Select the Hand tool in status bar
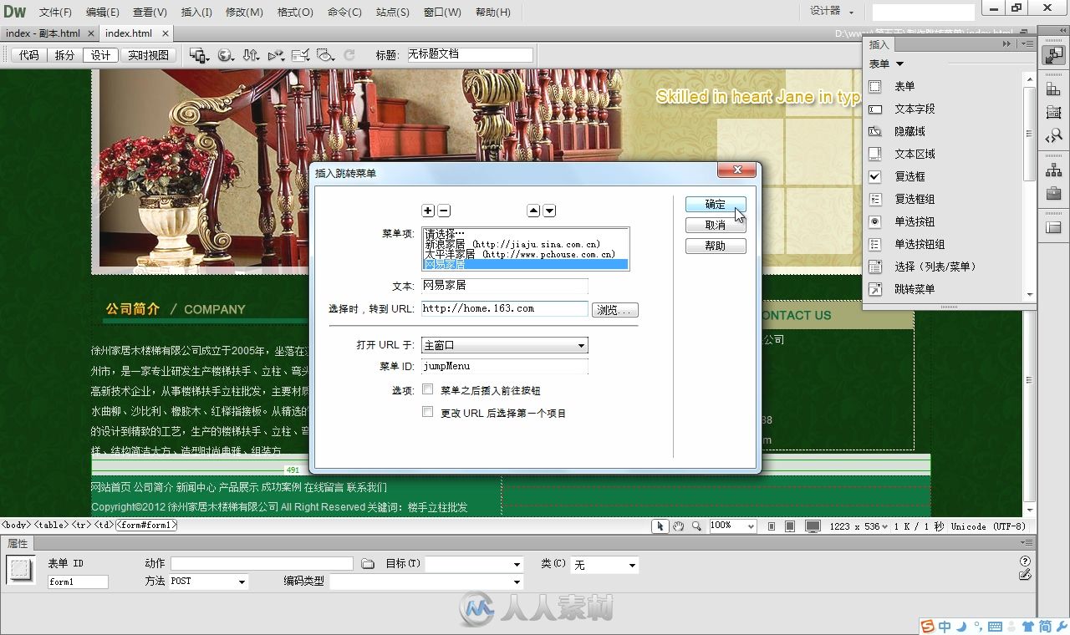 tap(679, 526)
